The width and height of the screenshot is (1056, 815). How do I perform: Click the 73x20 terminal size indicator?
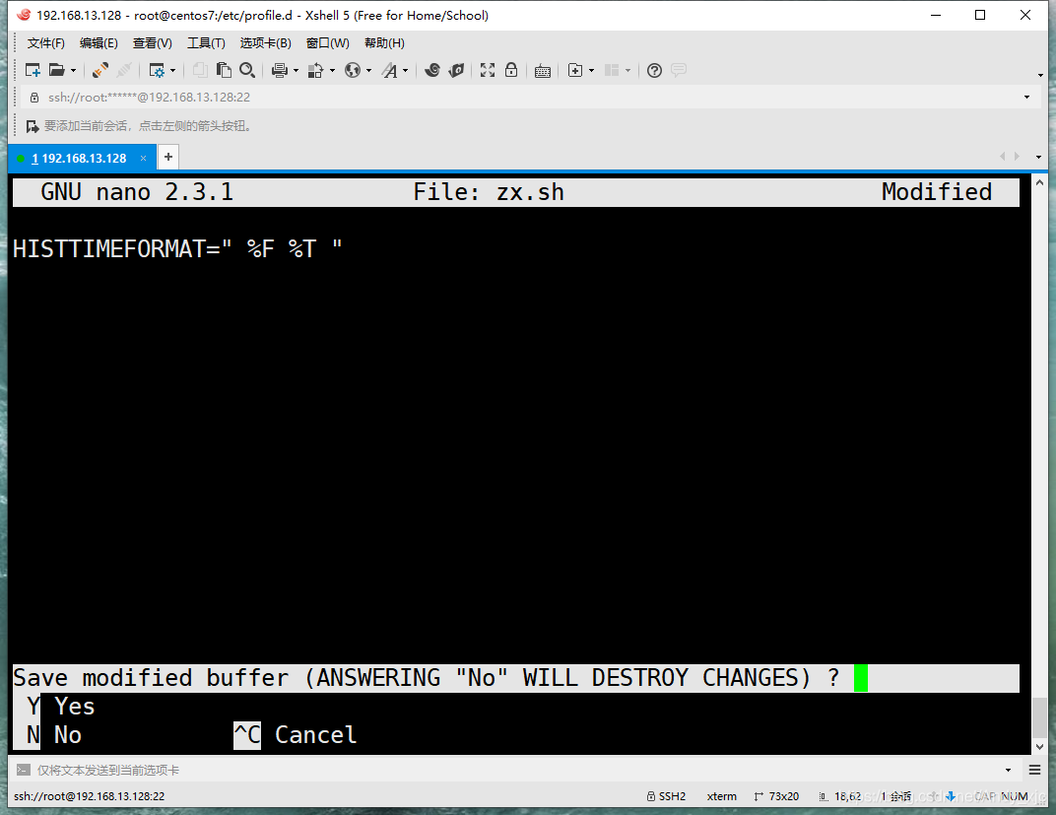click(x=776, y=796)
